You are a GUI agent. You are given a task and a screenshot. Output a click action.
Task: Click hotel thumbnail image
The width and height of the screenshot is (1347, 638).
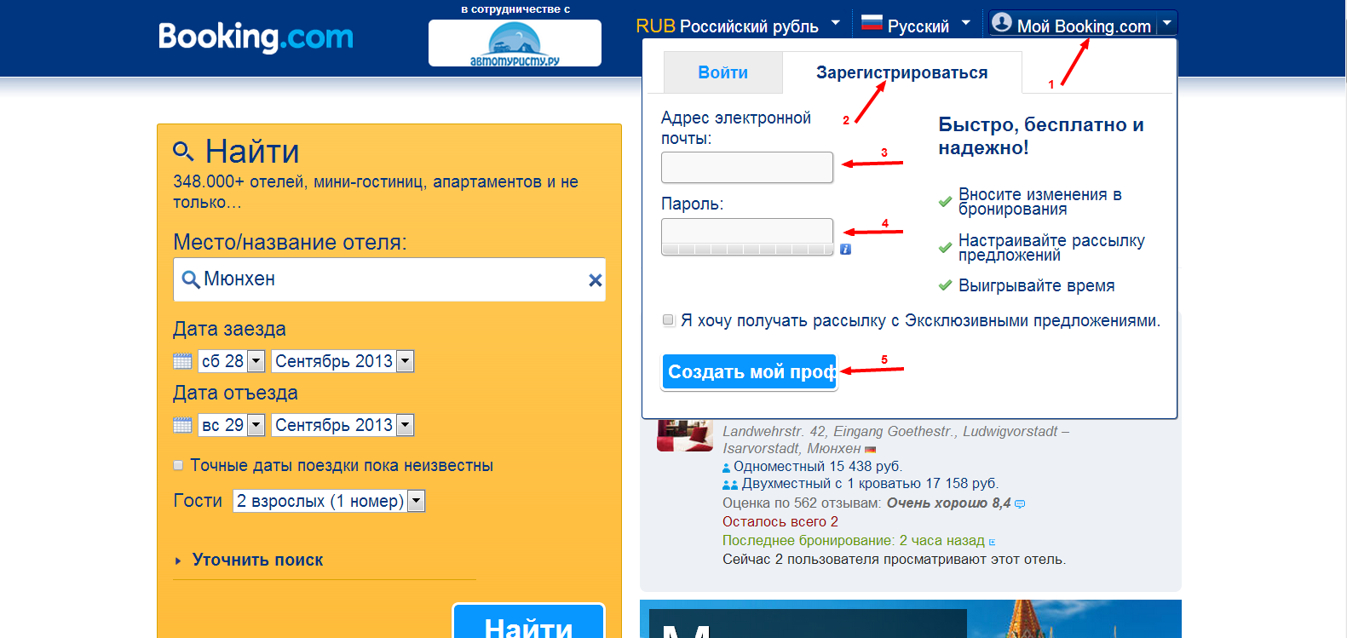[685, 435]
